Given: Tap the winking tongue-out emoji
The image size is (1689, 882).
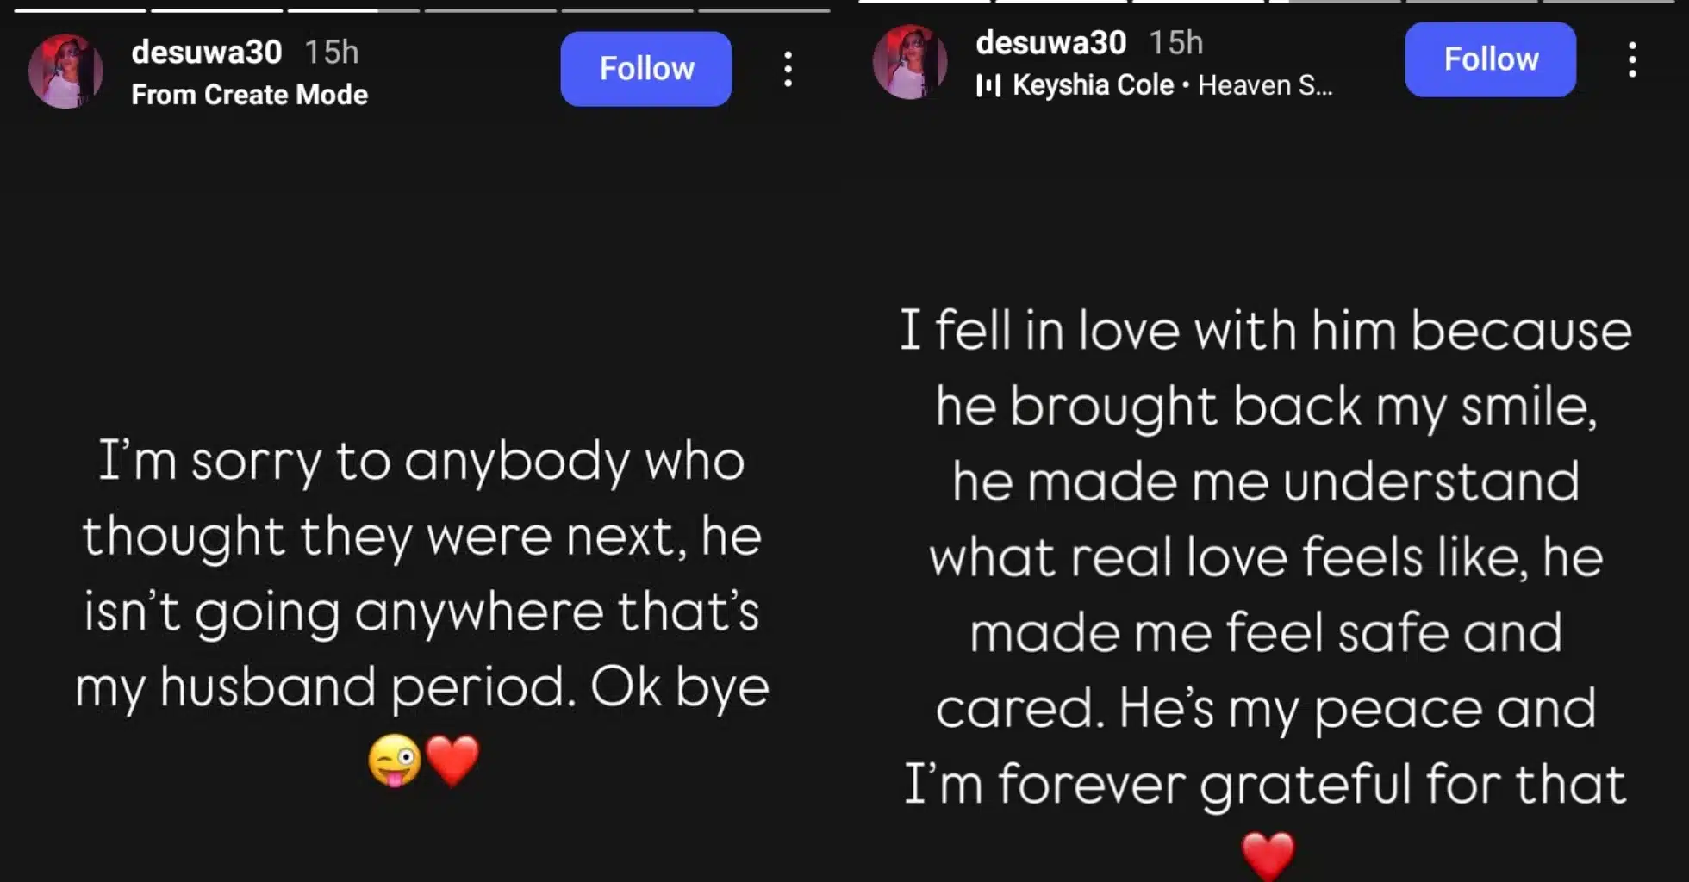Looking at the screenshot, I should point(395,761).
